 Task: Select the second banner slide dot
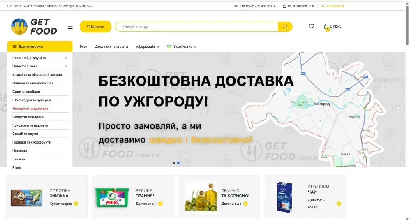(178, 163)
